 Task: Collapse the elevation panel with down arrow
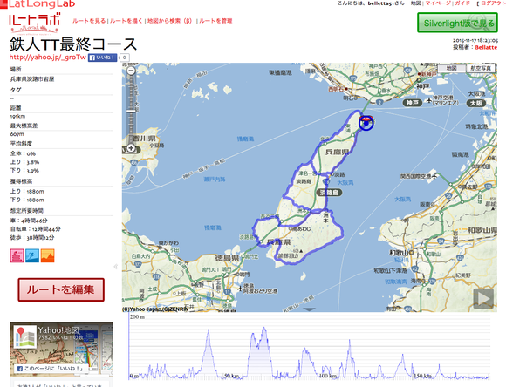pyautogui.click(x=309, y=309)
